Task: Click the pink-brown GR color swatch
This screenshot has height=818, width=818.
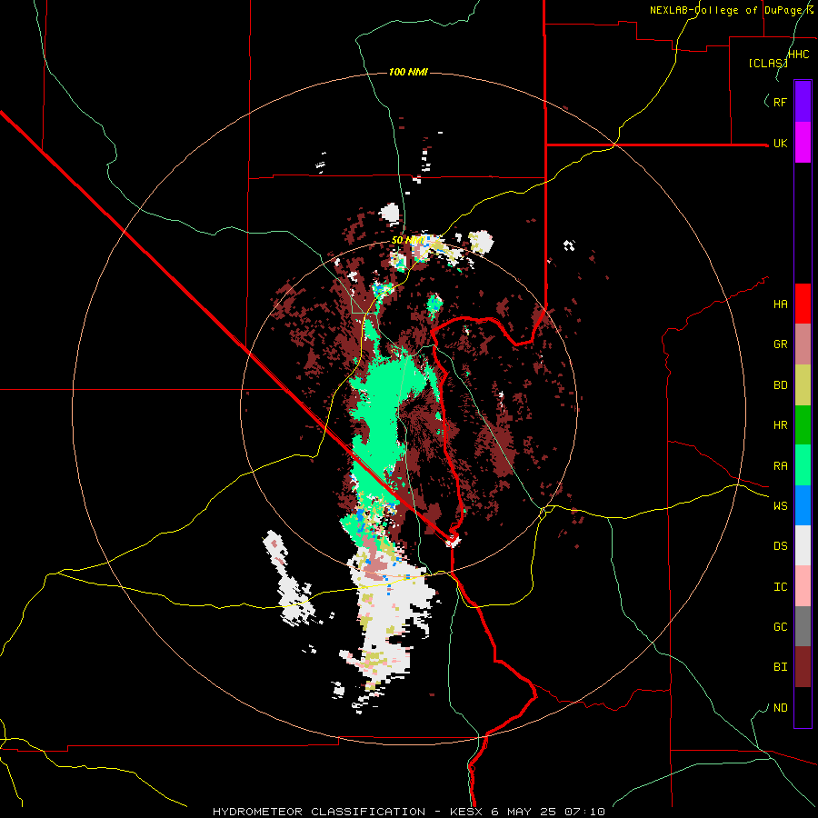Action: [x=803, y=344]
